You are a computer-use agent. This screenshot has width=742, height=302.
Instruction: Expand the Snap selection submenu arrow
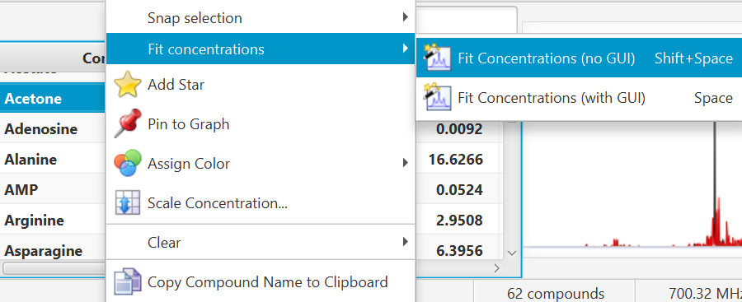(x=405, y=17)
